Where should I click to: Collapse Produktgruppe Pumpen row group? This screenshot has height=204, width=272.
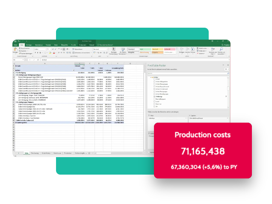(16, 102)
